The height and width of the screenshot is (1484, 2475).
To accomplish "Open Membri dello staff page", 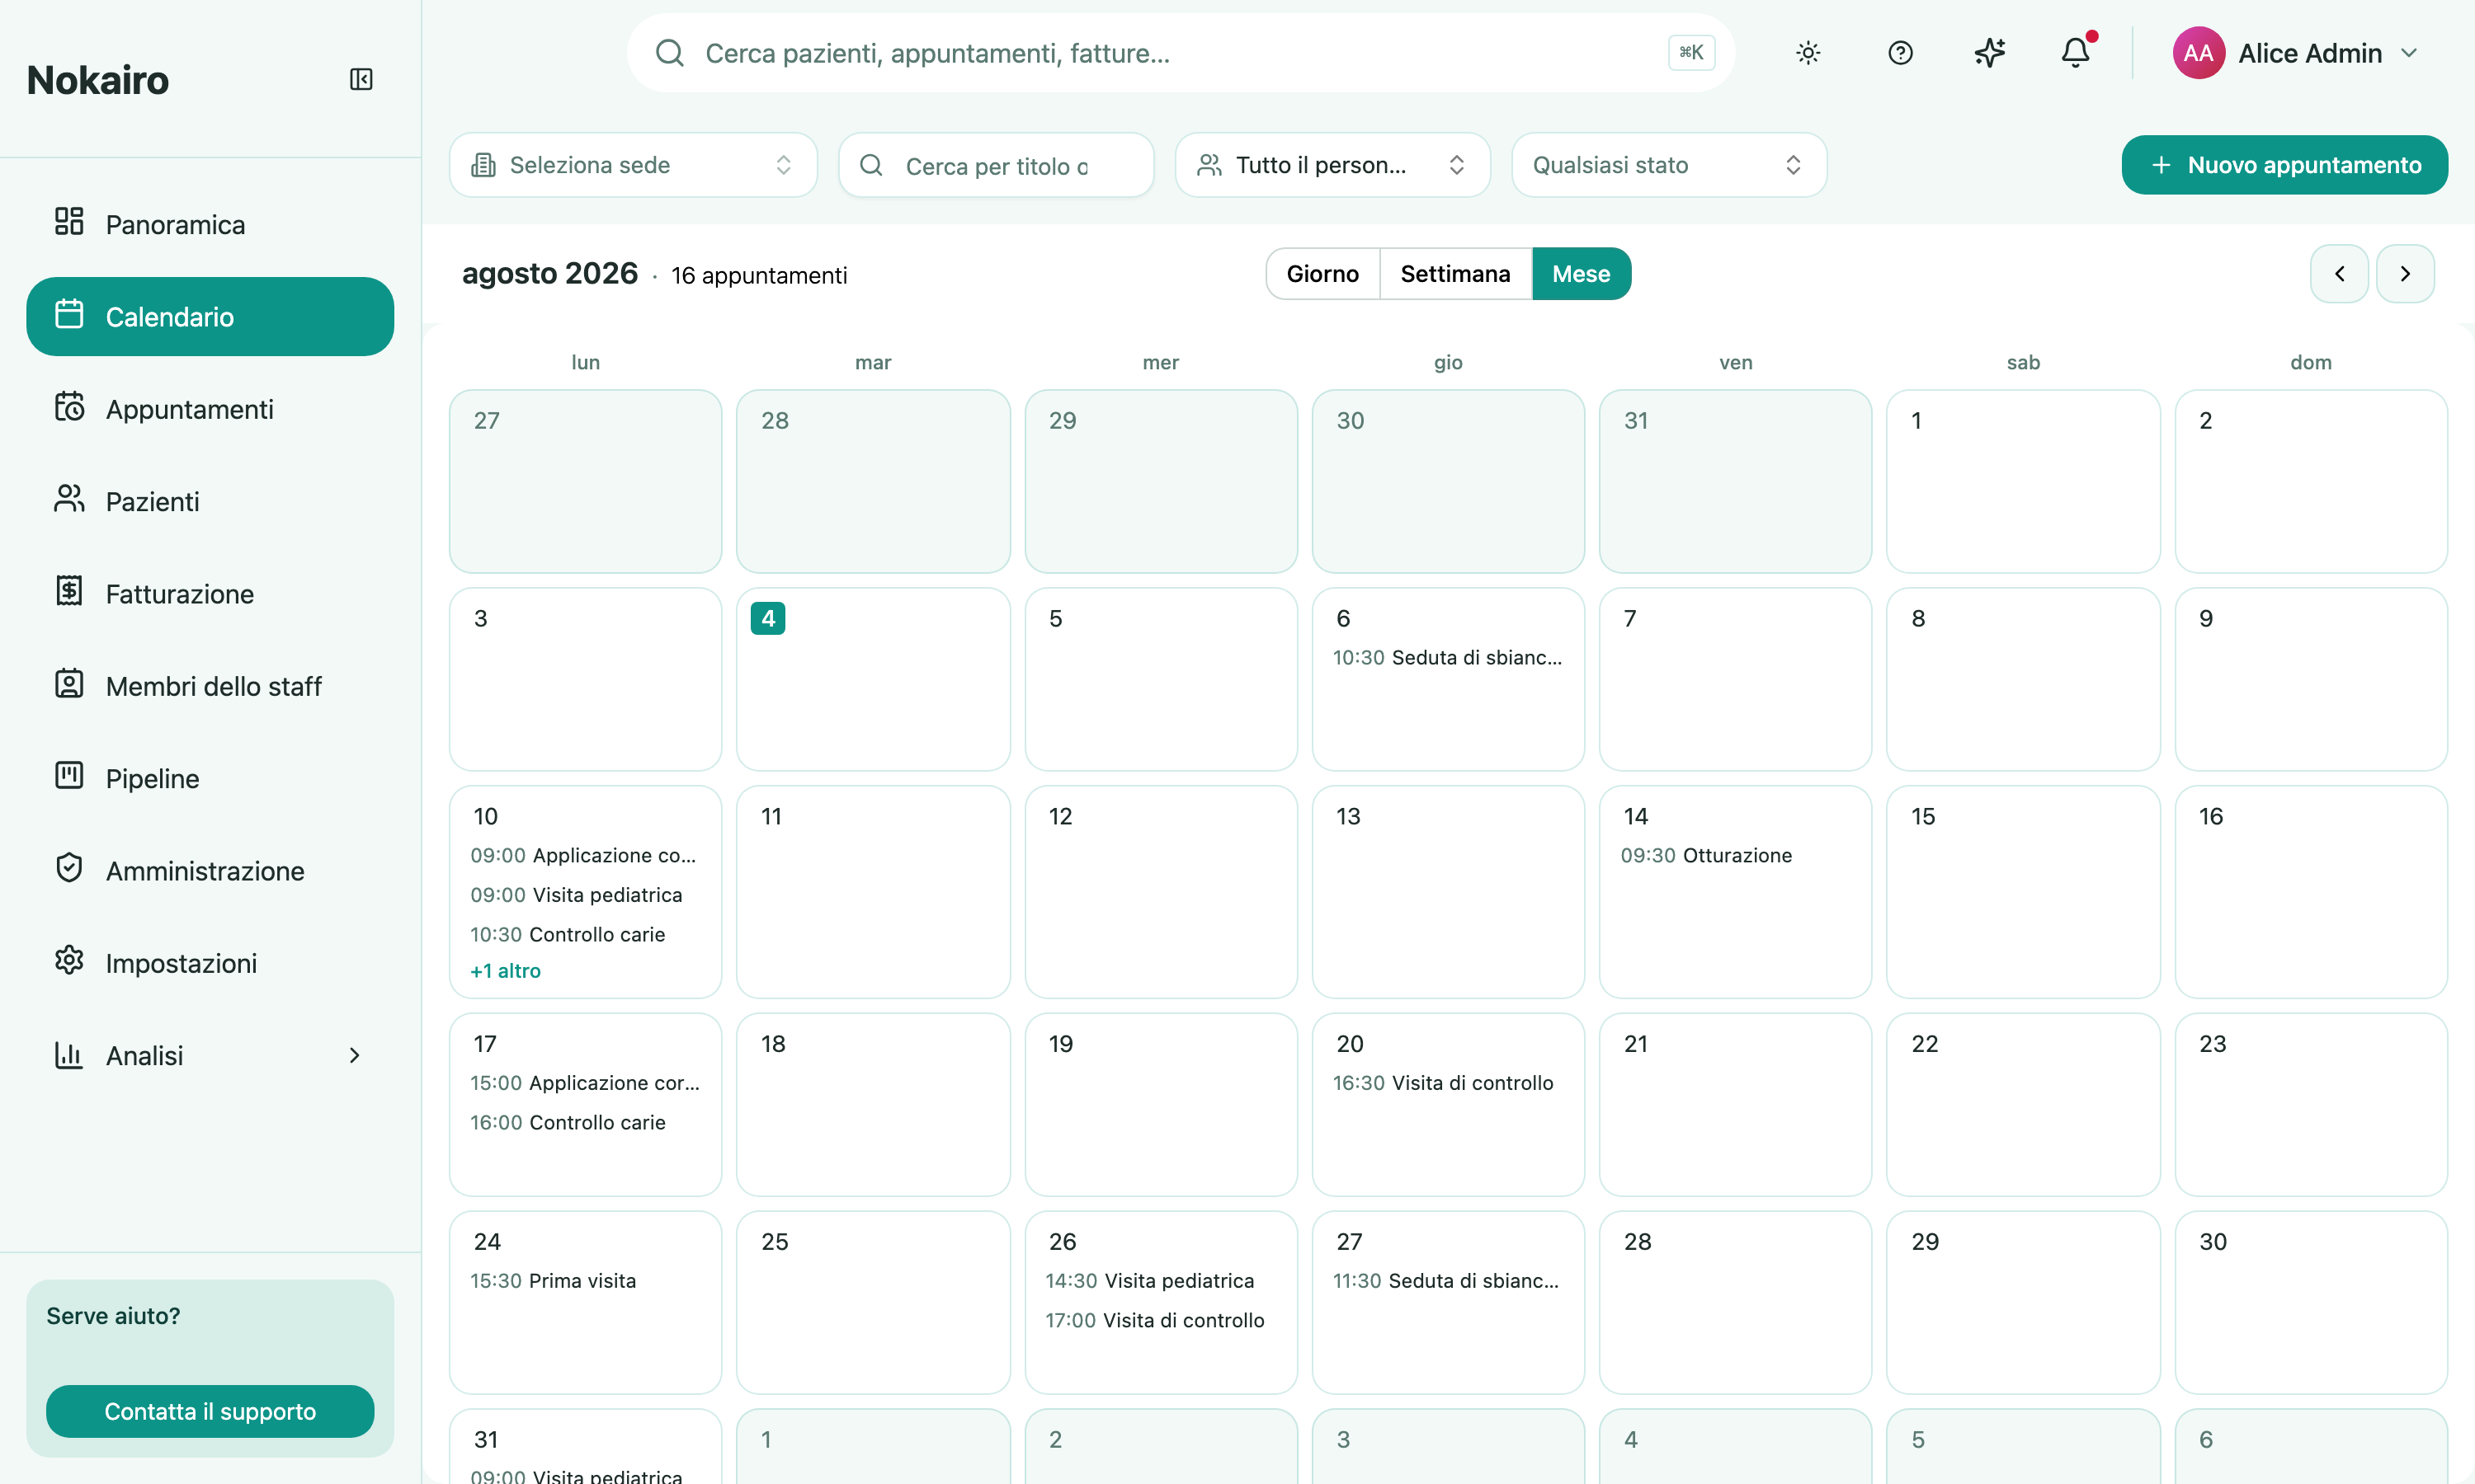I will tap(210, 686).
